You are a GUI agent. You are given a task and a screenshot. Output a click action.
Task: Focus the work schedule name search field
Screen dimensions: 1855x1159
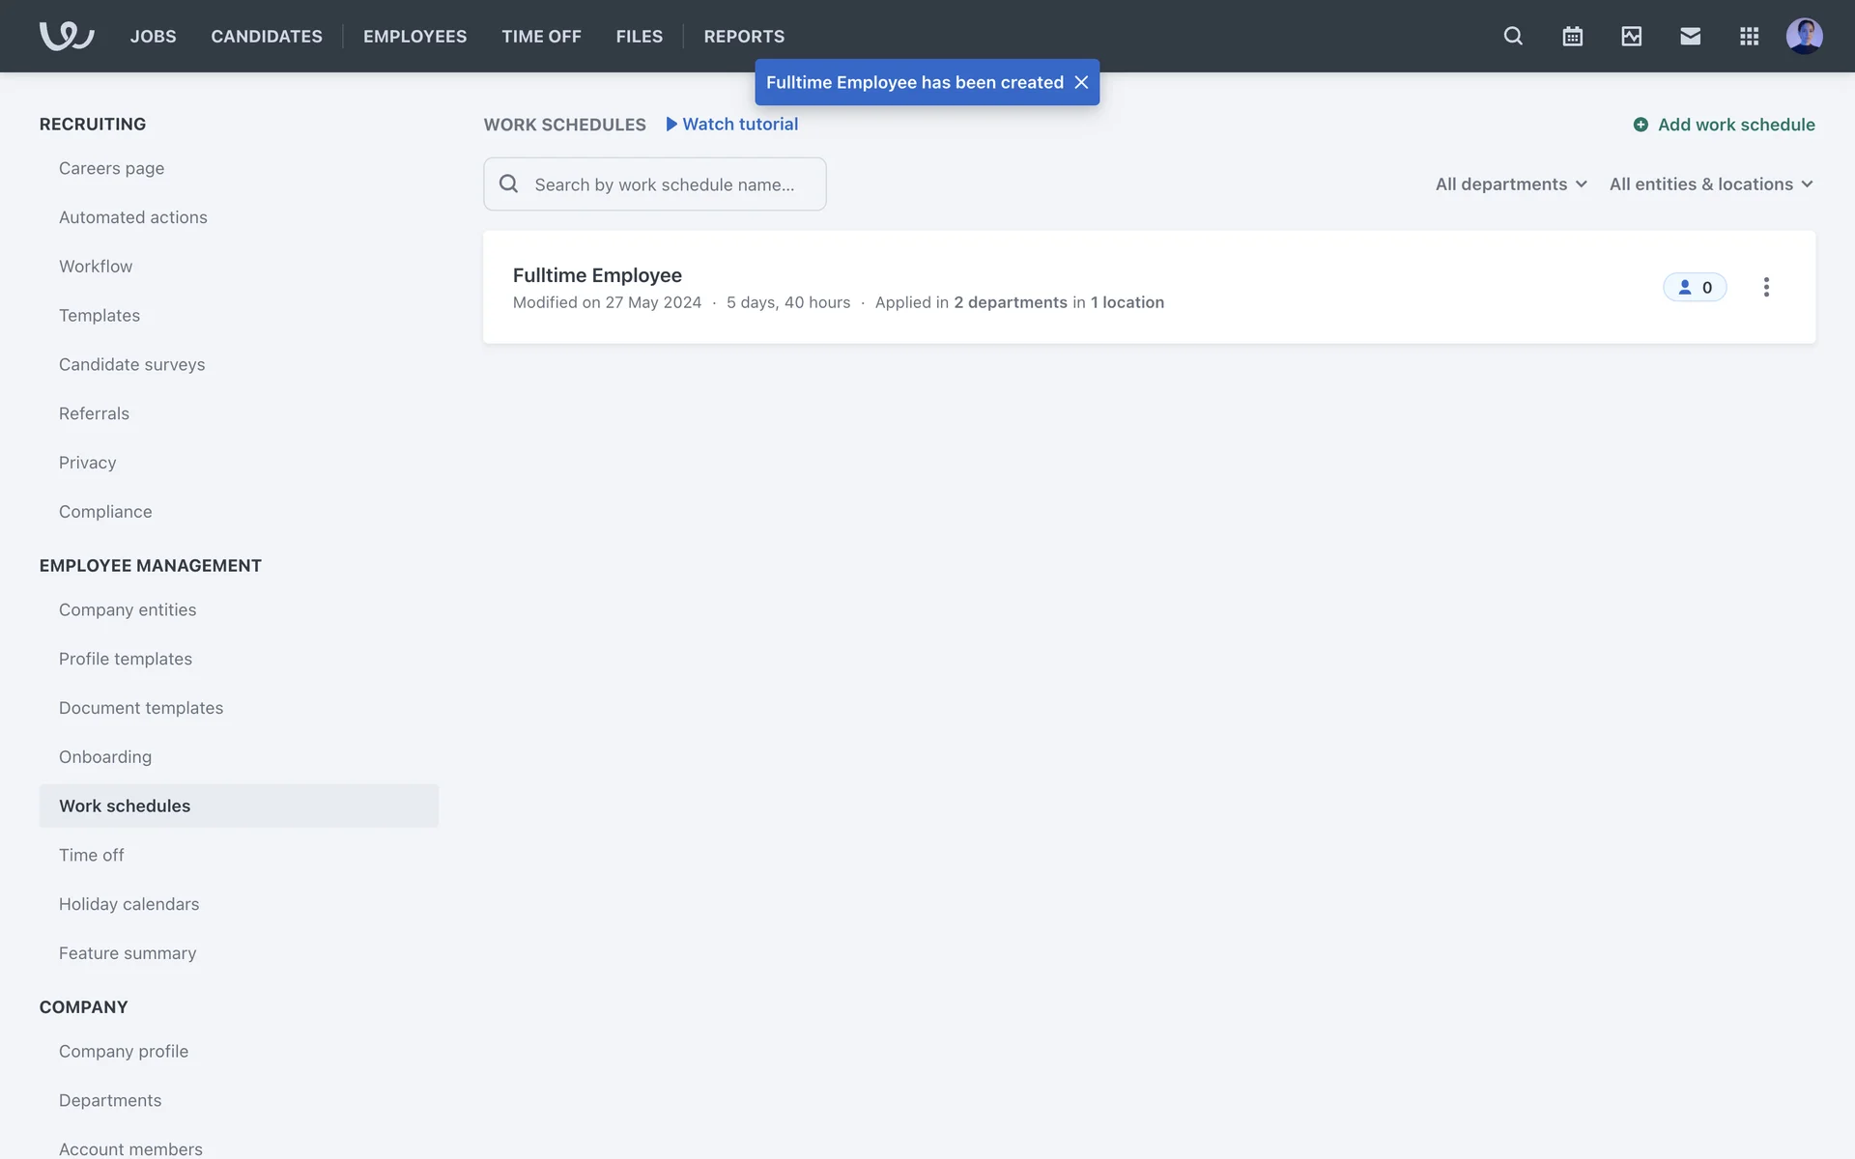(x=665, y=184)
